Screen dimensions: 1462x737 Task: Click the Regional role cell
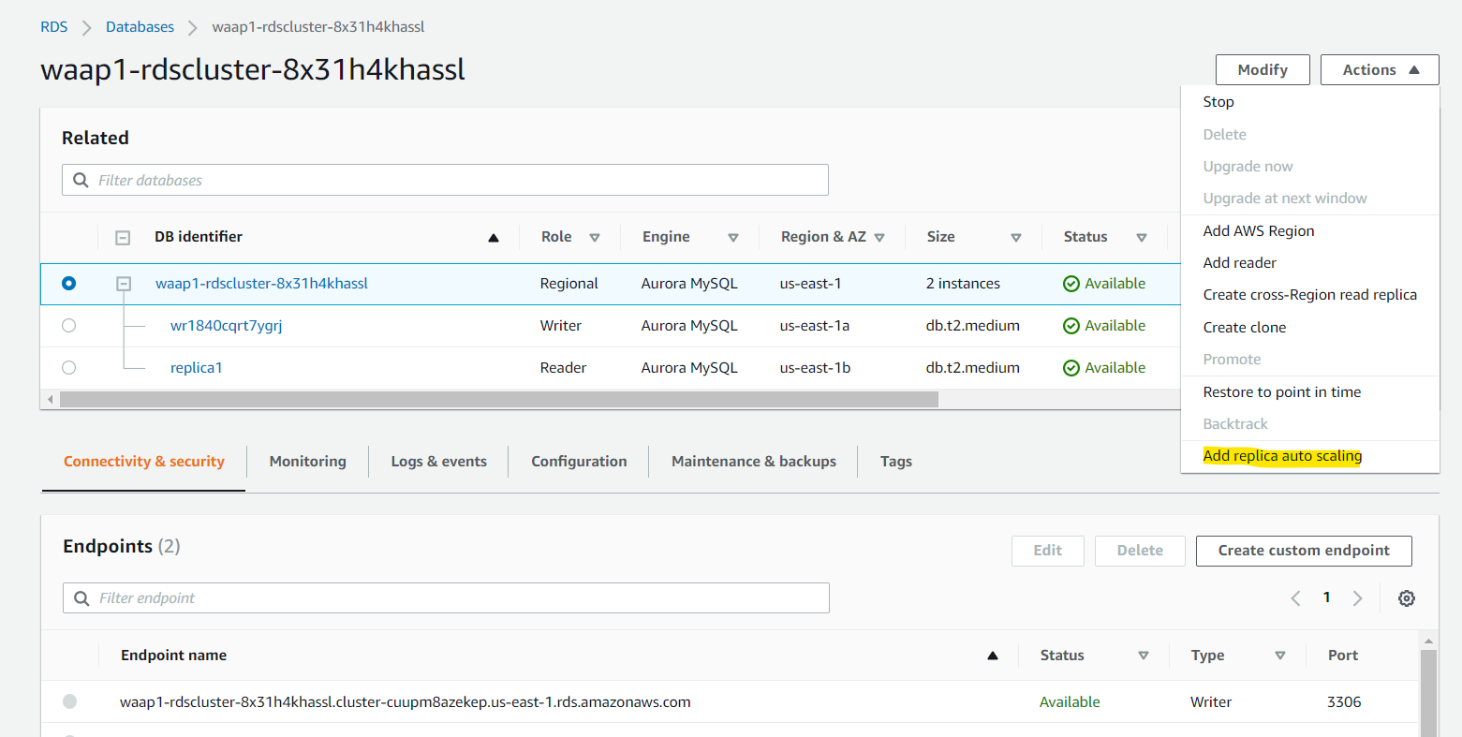[x=569, y=284]
